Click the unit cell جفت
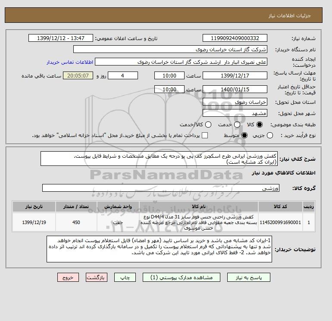The width and height of the screenshot is (332, 321). [118, 222]
